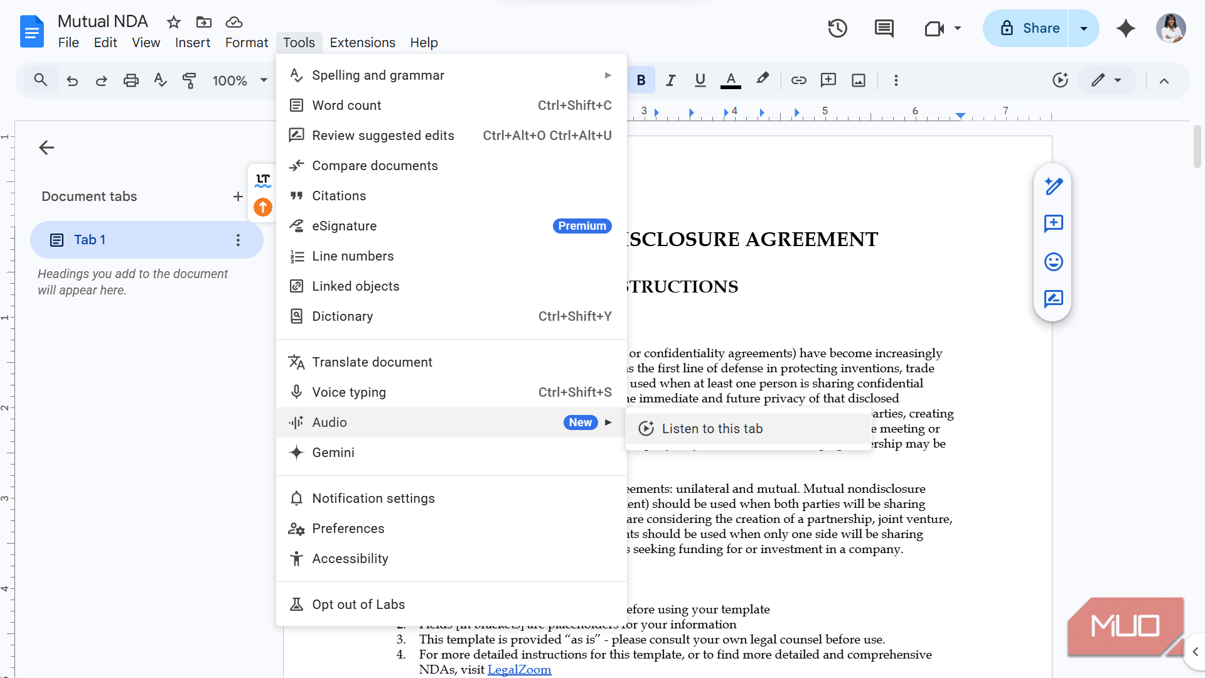The width and height of the screenshot is (1205, 678).
Task: Toggle bold formatting
Action: coord(641,80)
